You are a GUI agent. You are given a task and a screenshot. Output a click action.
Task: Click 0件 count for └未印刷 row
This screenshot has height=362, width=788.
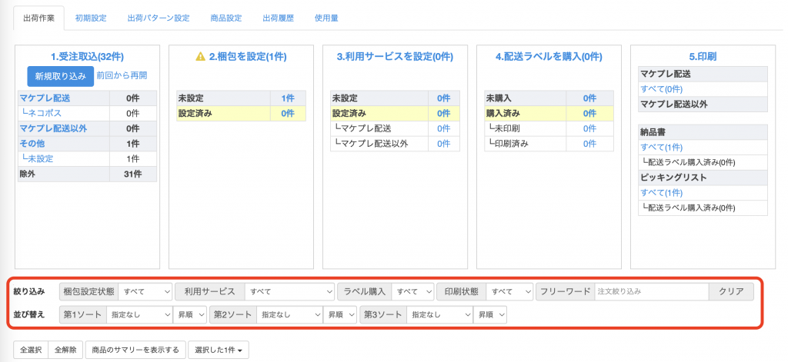pyautogui.click(x=590, y=128)
